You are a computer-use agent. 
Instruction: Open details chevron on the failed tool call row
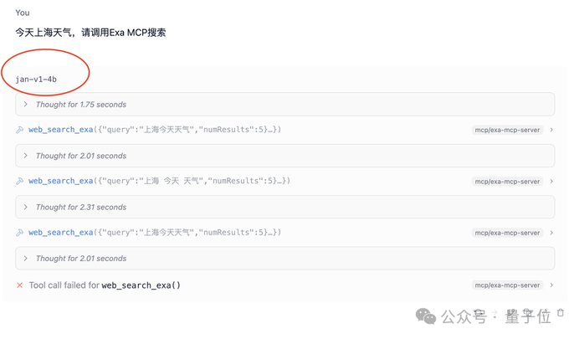551,285
